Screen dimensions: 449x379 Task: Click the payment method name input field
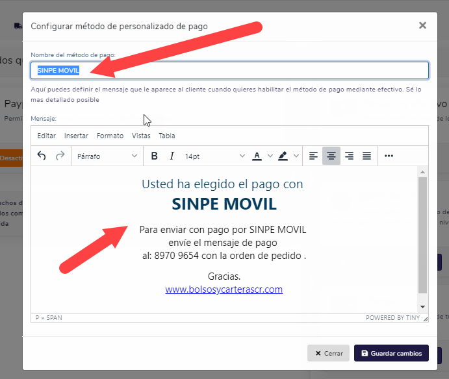(229, 70)
